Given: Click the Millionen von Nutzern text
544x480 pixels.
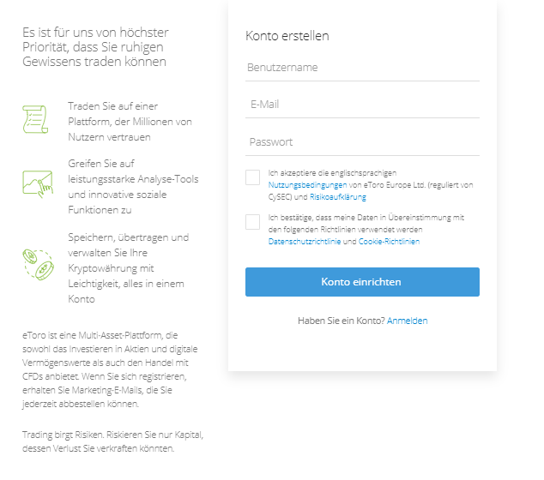Looking at the screenshot, I should click(x=130, y=121).
